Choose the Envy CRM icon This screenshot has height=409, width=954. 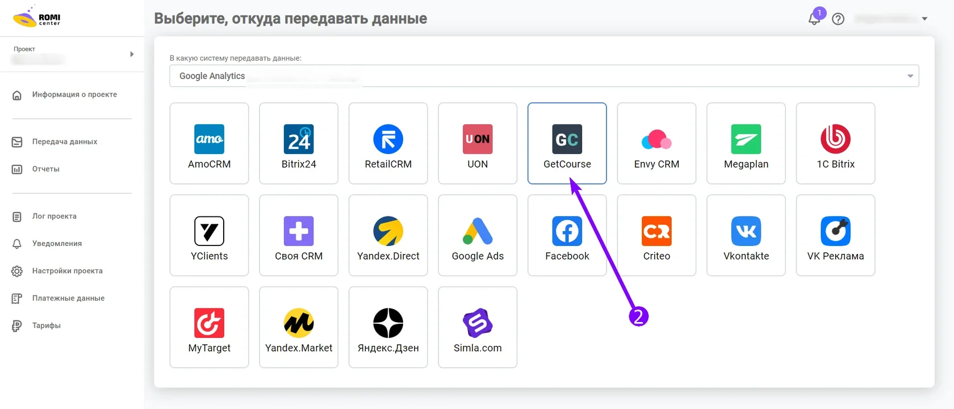click(656, 139)
